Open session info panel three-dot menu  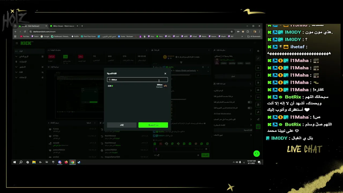pos(147,50)
